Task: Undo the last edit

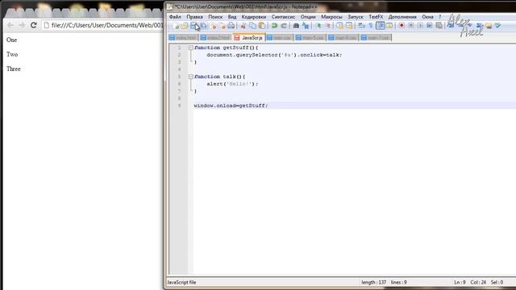Action: pyautogui.click(x=274, y=26)
